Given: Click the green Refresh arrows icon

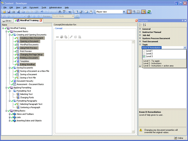Looking at the screenshot, I should point(149,12).
